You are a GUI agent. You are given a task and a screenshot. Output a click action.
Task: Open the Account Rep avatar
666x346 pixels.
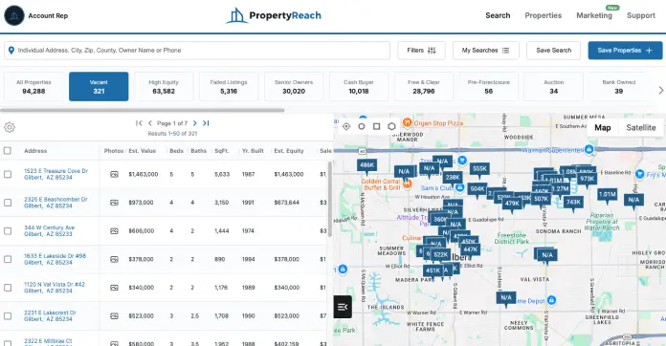tap(14, 15)
